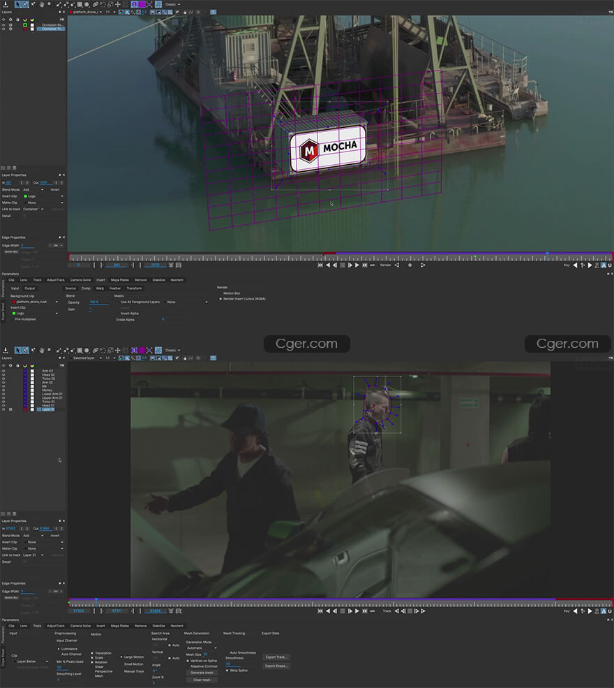This screenshot has height=688, width=614.
Task: Select the pick arrow tool in top window
Action: 18,4
